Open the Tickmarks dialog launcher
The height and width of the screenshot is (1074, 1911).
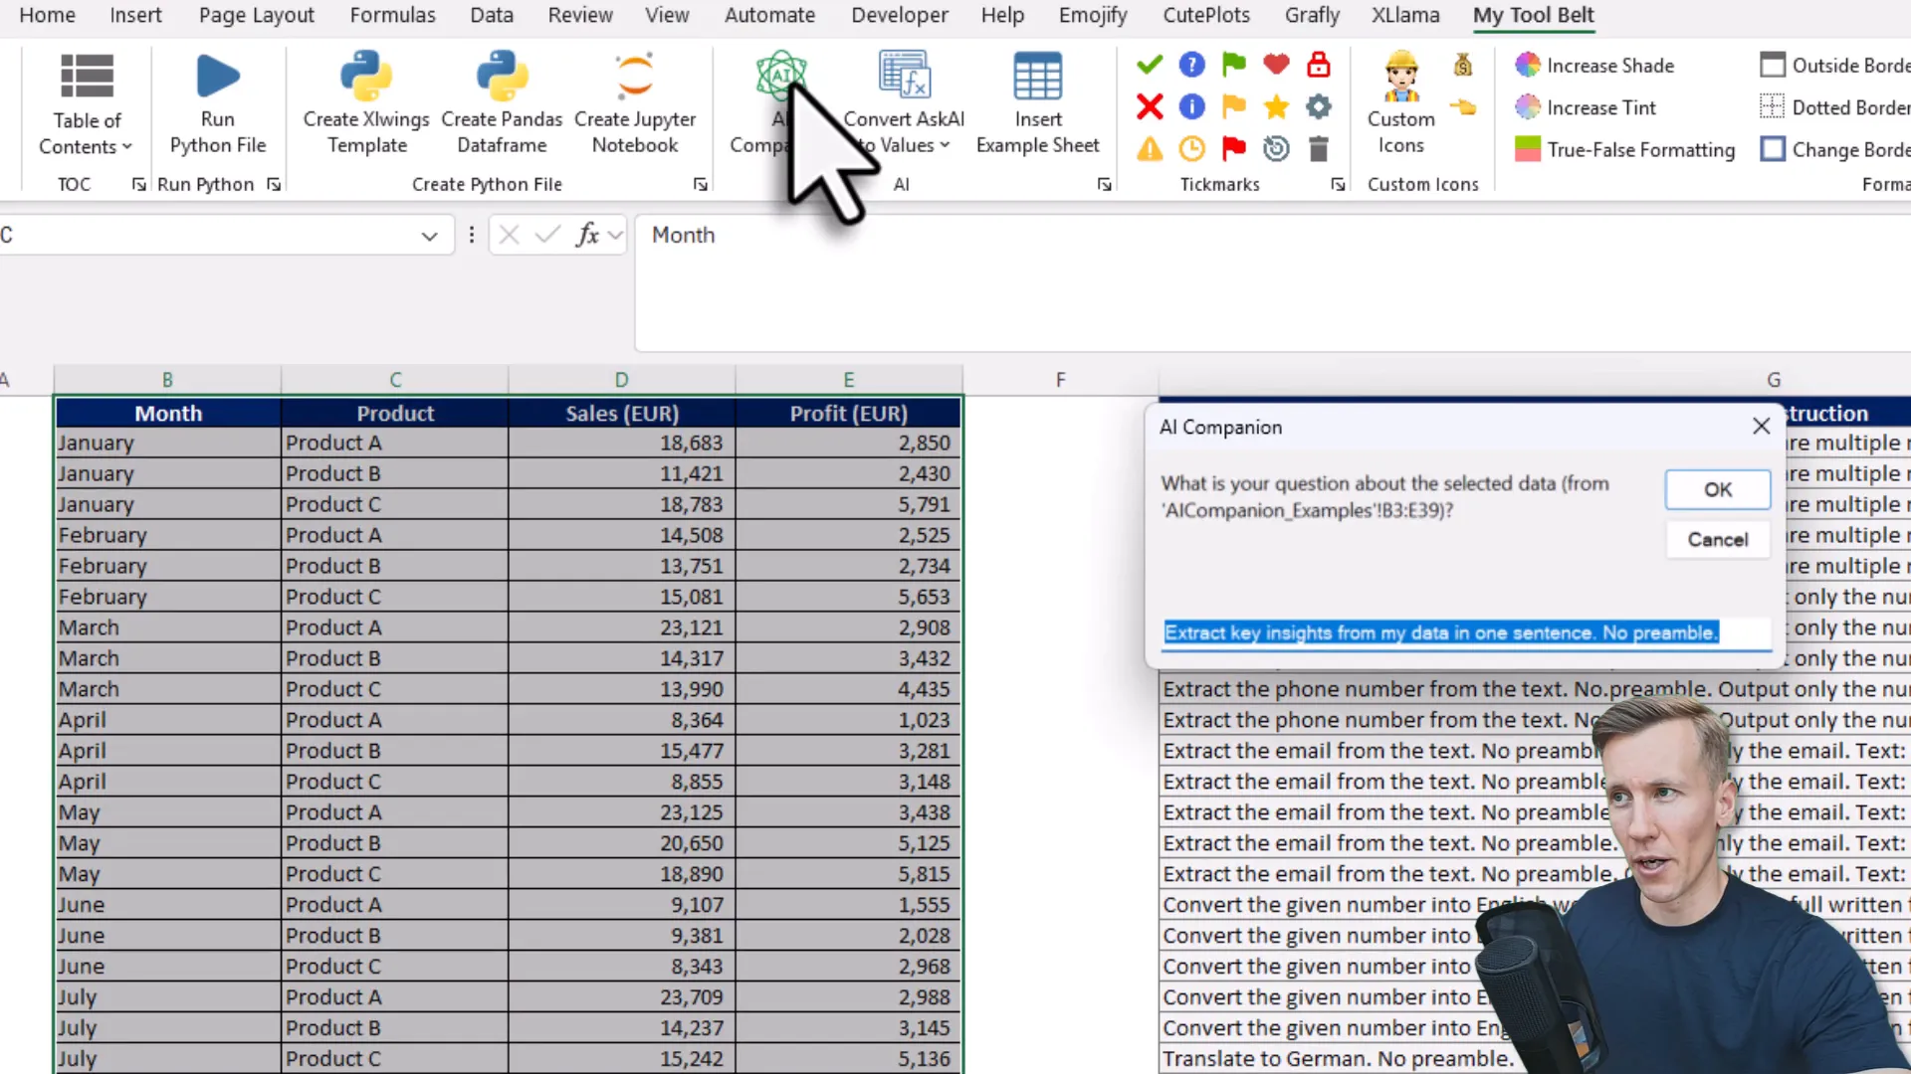click(x=1338, y=184)
